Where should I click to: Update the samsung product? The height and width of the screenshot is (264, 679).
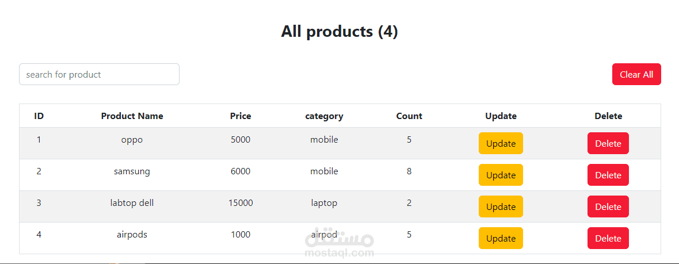(x=501, y=175)
